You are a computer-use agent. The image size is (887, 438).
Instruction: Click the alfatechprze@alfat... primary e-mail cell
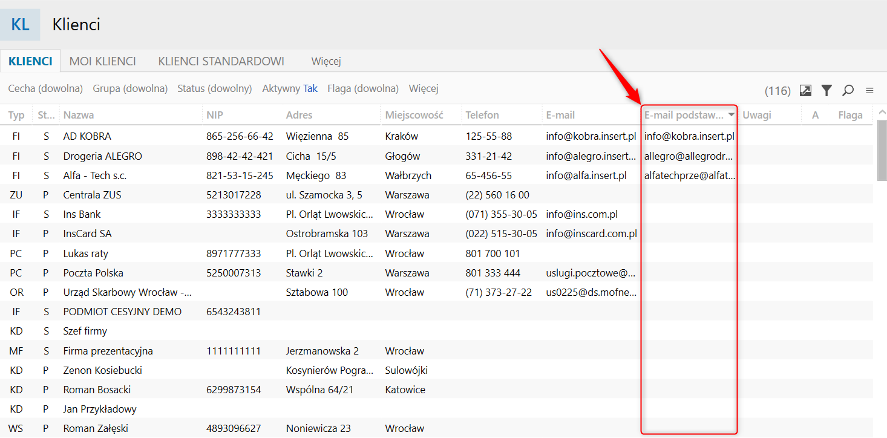[690, 175]
